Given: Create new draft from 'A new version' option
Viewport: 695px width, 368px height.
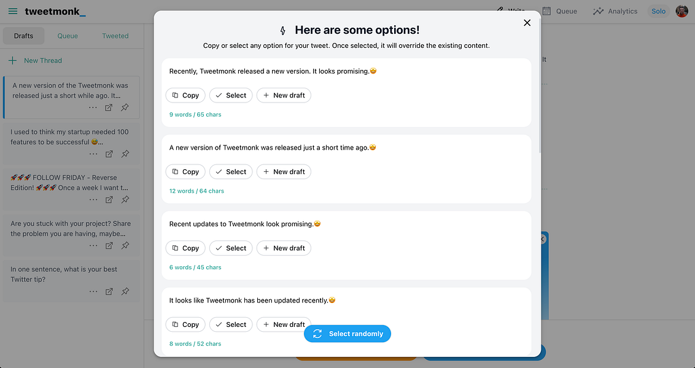Looking at the screenshot, I should (x=284, y=172).
